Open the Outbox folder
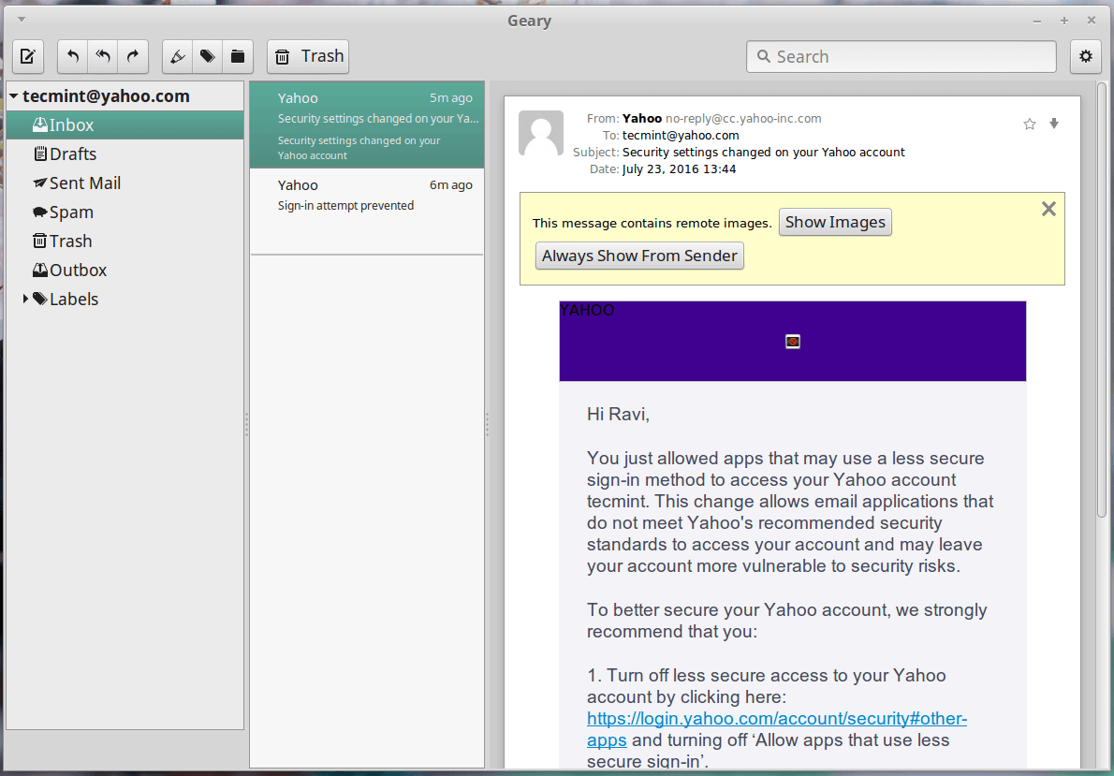 [x=125, y=271]
